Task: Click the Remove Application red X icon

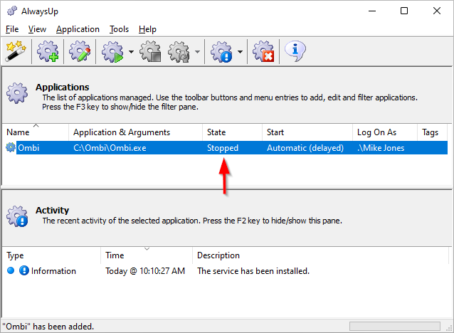Action: point(263,51)
